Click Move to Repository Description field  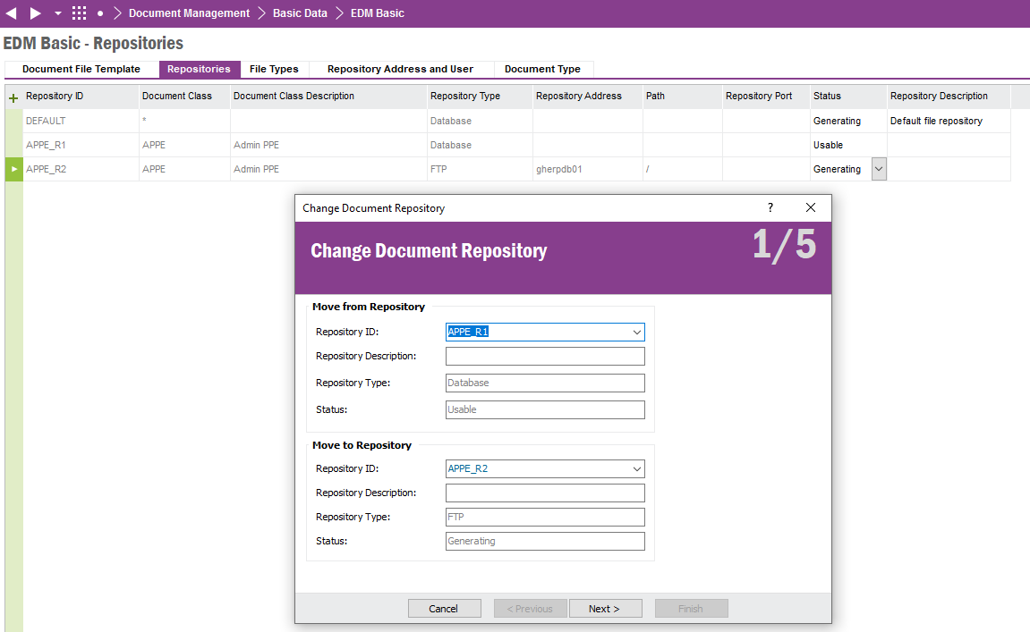coord(545,493)
